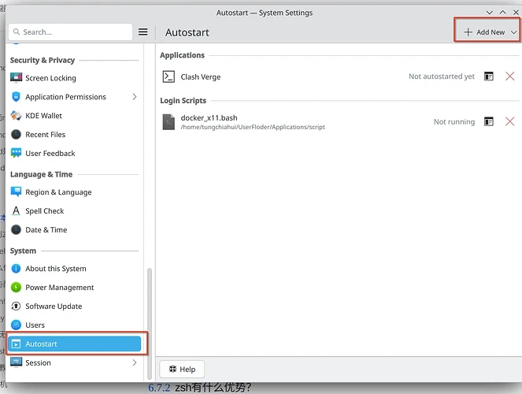Remove docker_x11.bash login script
The image size is (522, 394).
click(509, 121)
